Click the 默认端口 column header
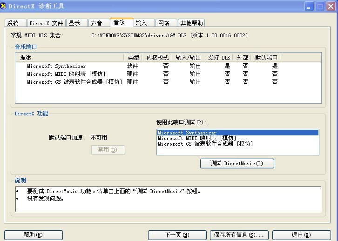Screen dimensions: 338x241 [x=266, y=58]
